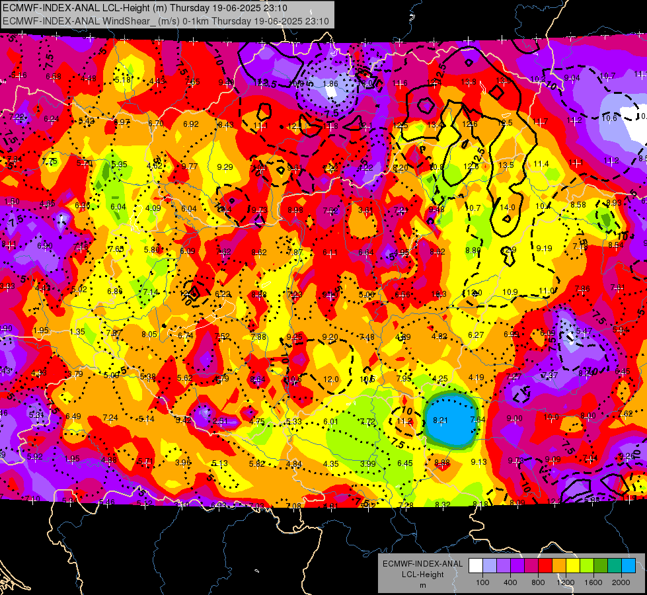Click the ECMWF-INDEX-ANAL label in the legend box

click(x=422, y=564)
